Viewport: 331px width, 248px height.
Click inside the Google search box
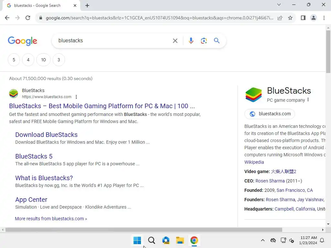click(x=114, y=40)
